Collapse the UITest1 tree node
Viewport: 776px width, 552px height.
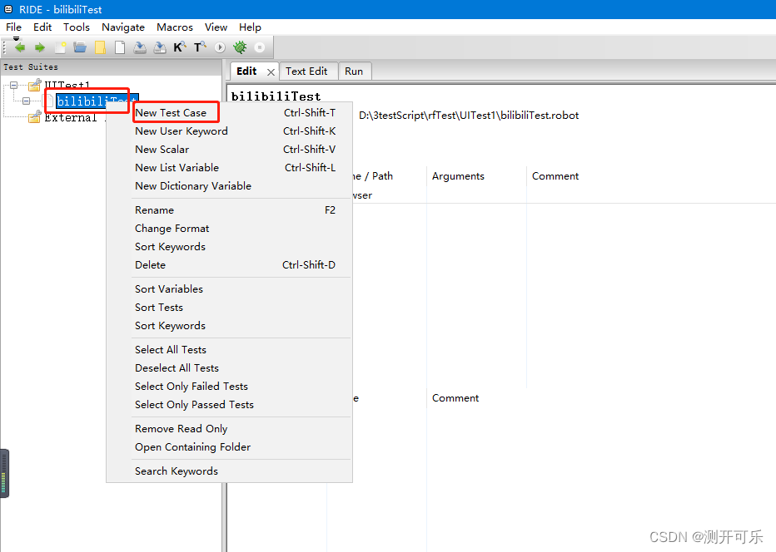click(x=14, y=85)
